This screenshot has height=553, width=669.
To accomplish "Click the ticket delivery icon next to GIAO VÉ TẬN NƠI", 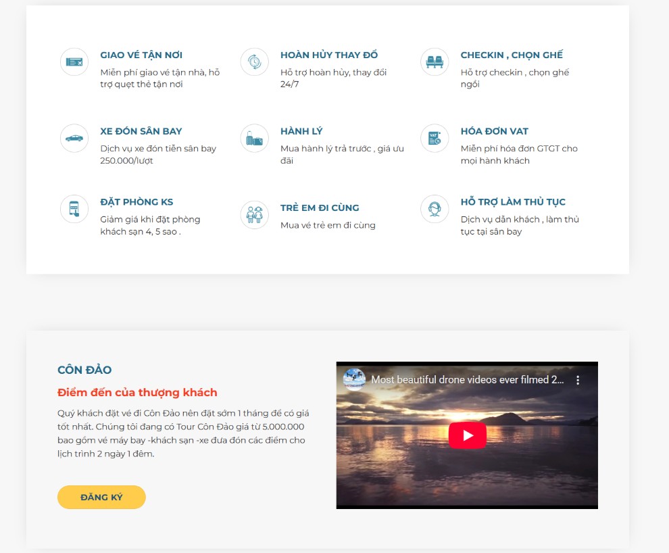I will (74, 62).
